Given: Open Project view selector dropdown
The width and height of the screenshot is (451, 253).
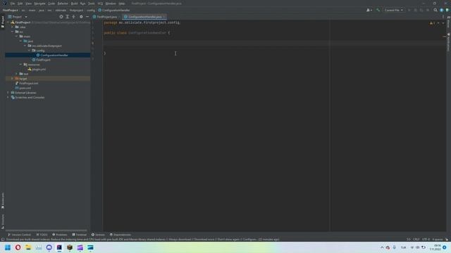Looking at the screenshot, I should pyautogui.click(x=18, y=17).
